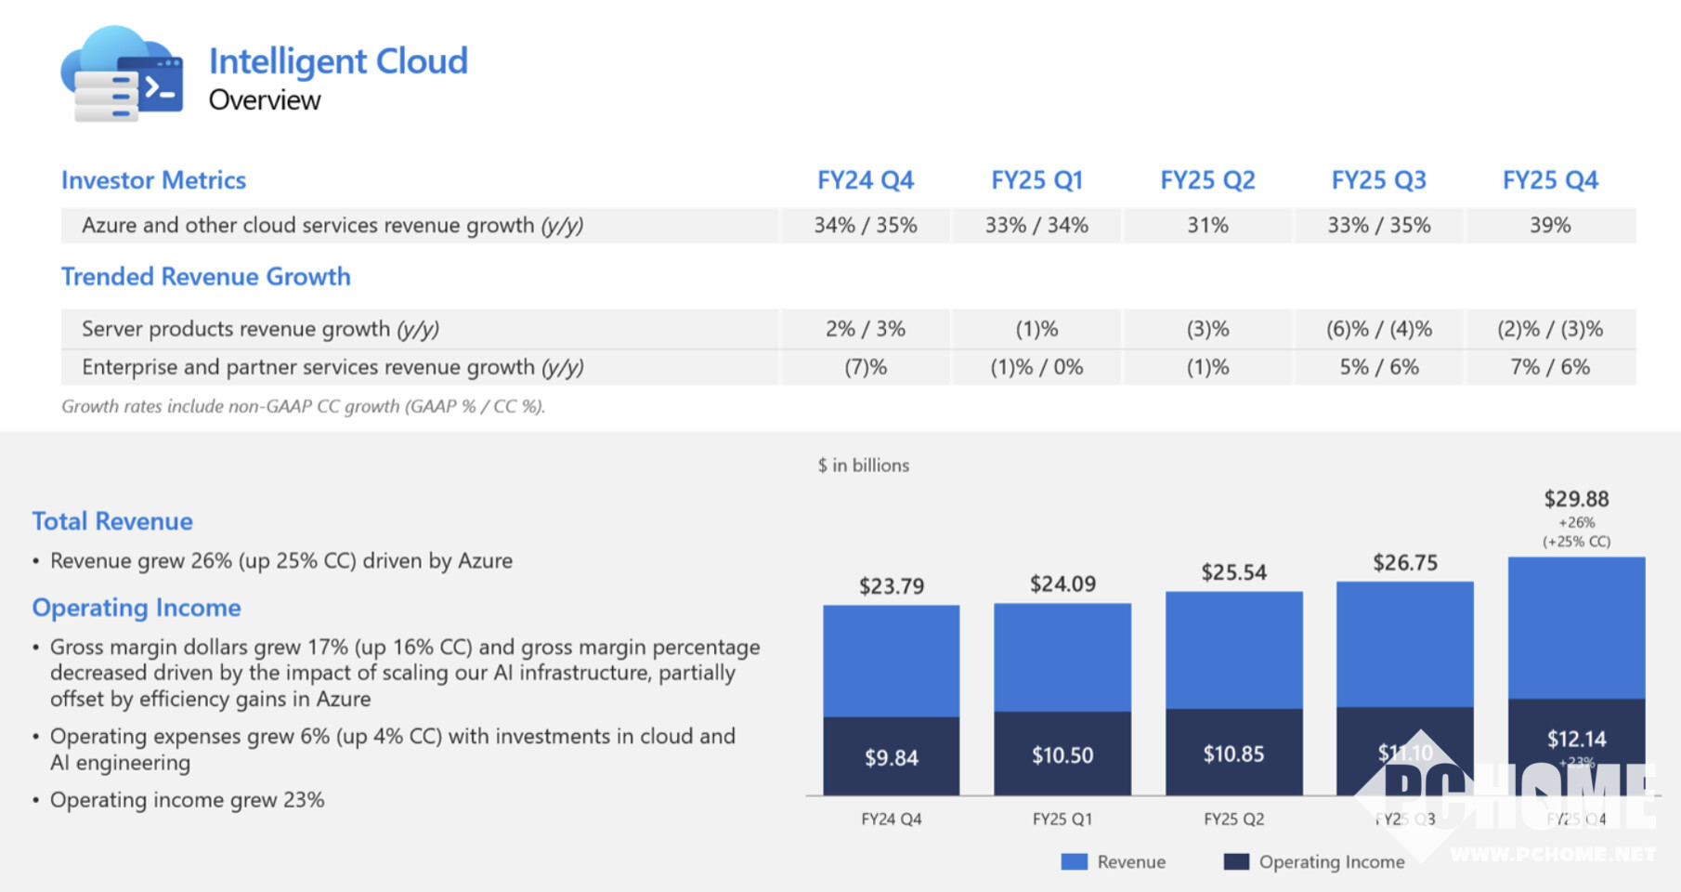The image size is (1681, 892).
Task: Select the FY25 Q3 column header
Action: click(x=1378, y=180)
